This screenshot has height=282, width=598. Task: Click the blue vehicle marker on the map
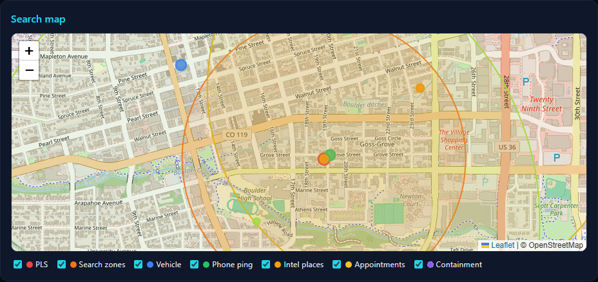point(181,65)
